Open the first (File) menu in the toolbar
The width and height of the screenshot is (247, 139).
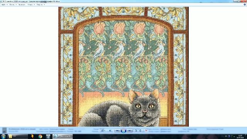pos(4,5)
